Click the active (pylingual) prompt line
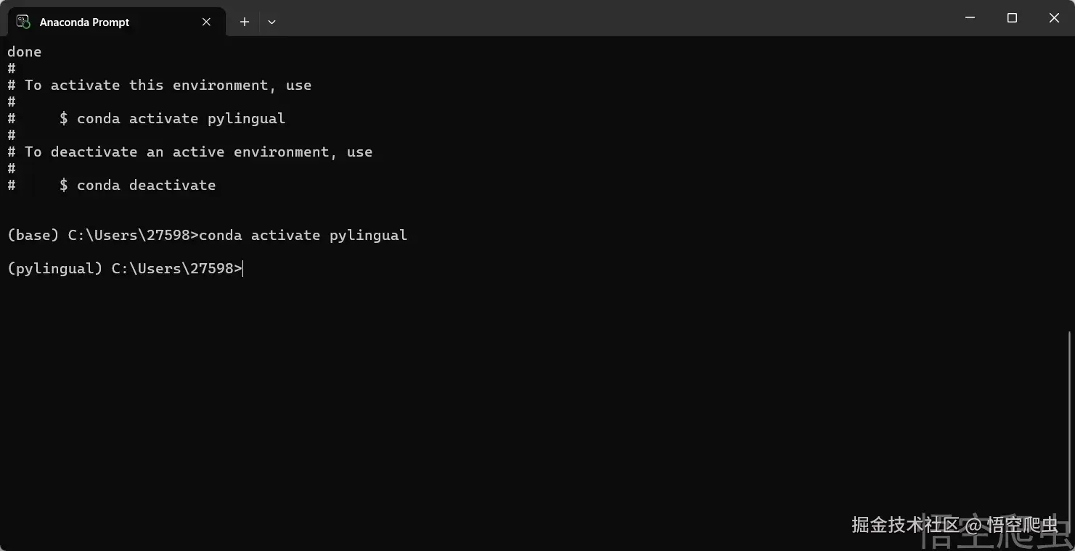This screenshot has width=1075, height=551. click(123, 269)
